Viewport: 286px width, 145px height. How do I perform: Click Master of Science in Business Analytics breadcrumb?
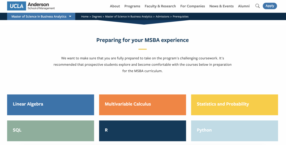tap(129, 16)
